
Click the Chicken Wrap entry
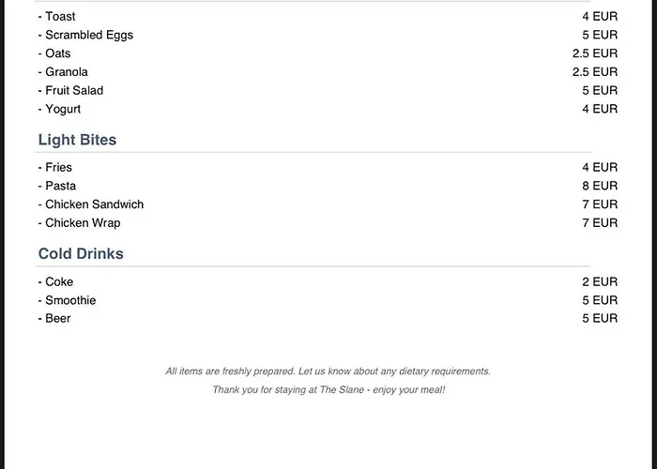[x=83, y=223]
